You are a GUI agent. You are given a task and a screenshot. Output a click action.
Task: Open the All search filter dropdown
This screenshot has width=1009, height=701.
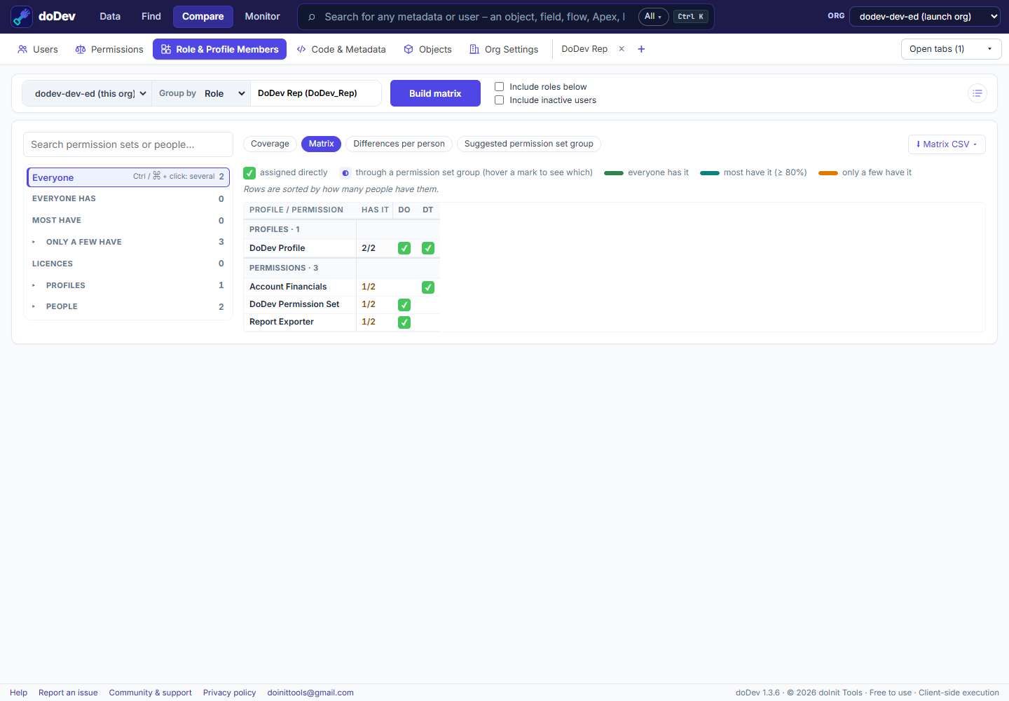pyautogui.click(x=653, y=17)
